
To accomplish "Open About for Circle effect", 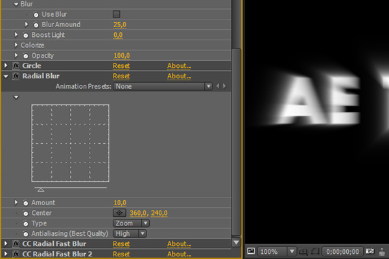I will (179, 66).
